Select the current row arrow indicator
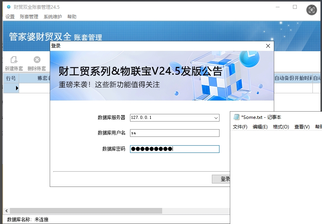 coord(17,88)
